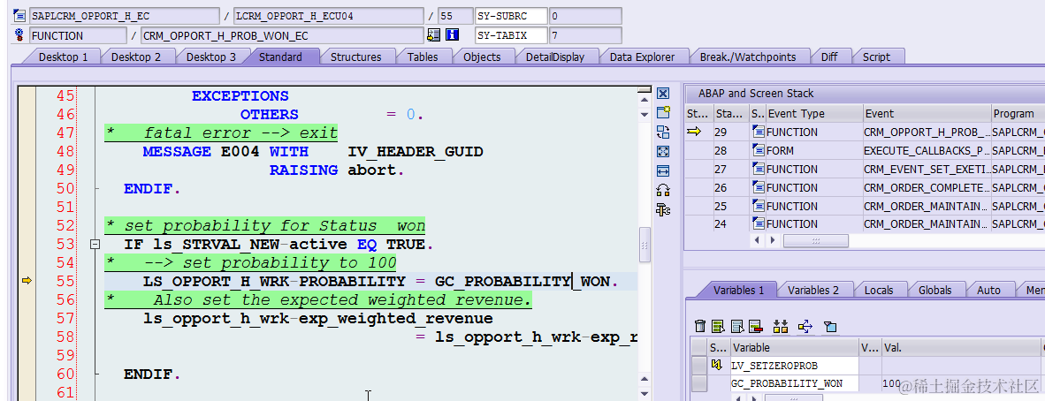Select the row selector for LV_SETZEROPROB
Viewport: 1045px width, 401px height.
(x=699, y=365)
